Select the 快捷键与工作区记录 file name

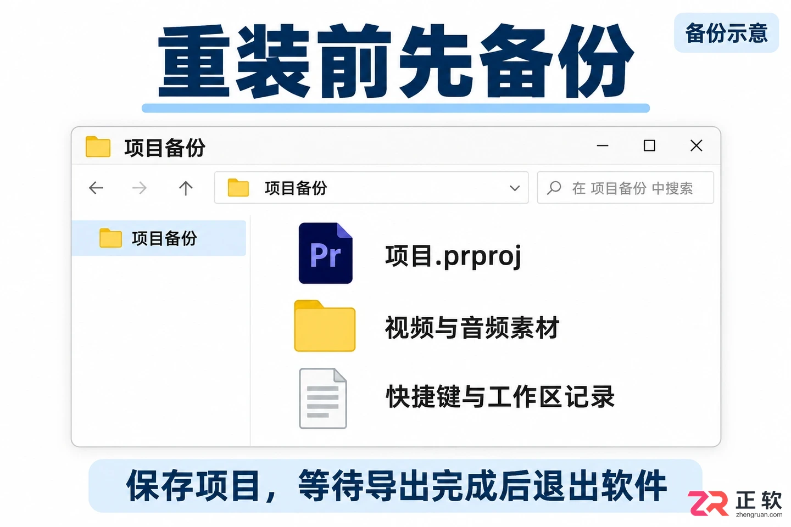[500, 396]
